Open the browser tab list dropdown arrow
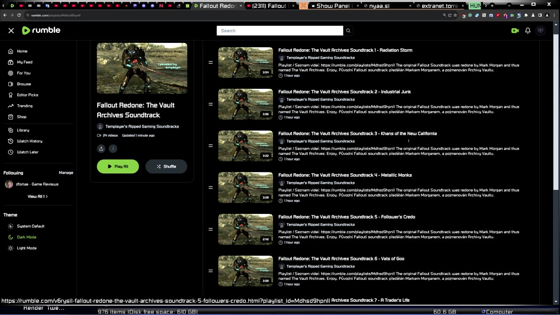This screenshot has width=560, height=315. (x=509, y=6)
